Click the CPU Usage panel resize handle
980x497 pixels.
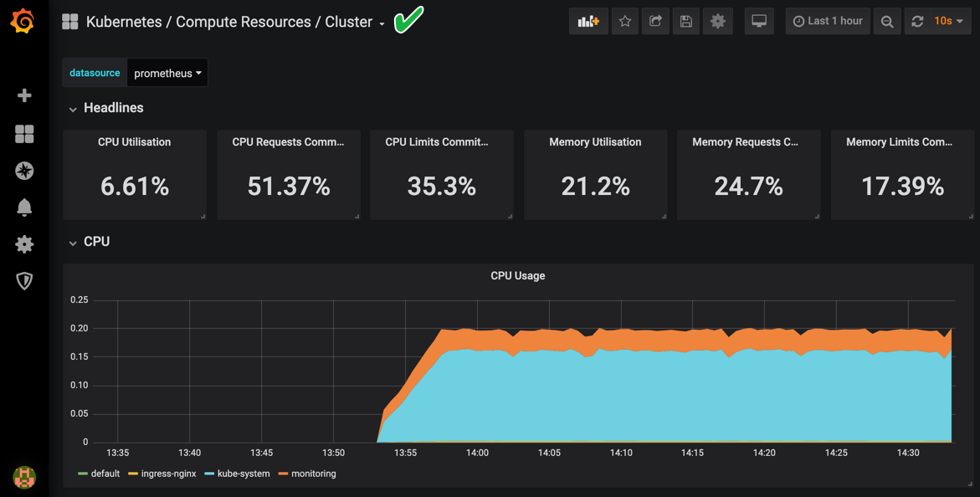click(970, 484)
